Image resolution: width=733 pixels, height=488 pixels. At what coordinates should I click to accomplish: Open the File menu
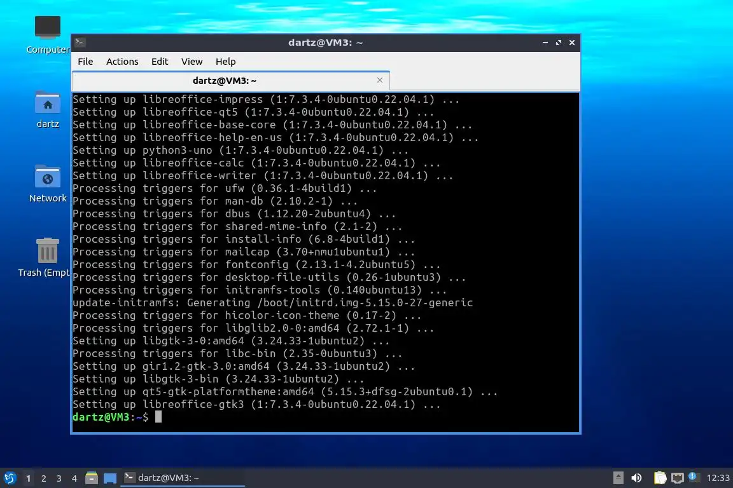85,62
